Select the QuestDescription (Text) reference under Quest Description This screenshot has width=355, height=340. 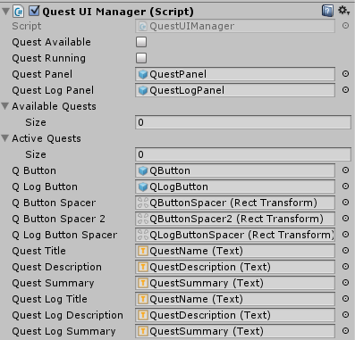(235, 267)
